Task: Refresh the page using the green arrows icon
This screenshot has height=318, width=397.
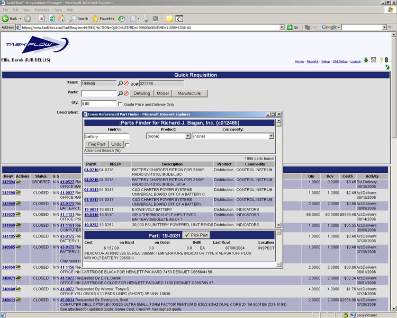Action: [x=52, y=19]
